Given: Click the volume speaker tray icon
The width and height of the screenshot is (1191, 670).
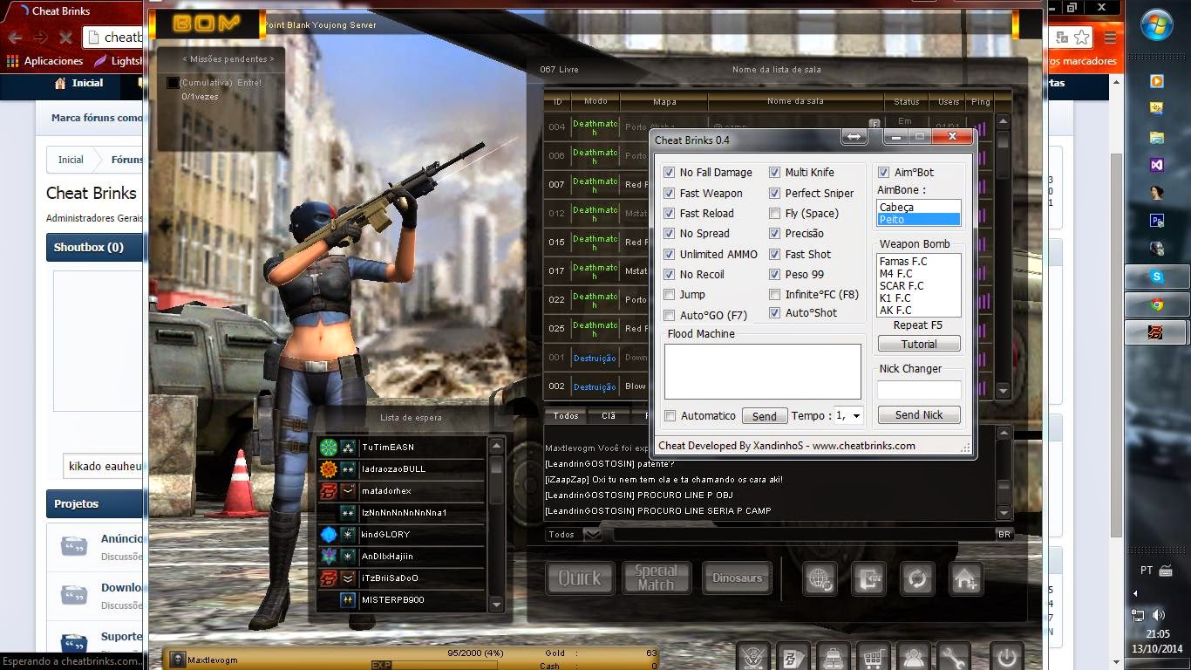Looking at the screenshot, I should [x=1158, y=615].
